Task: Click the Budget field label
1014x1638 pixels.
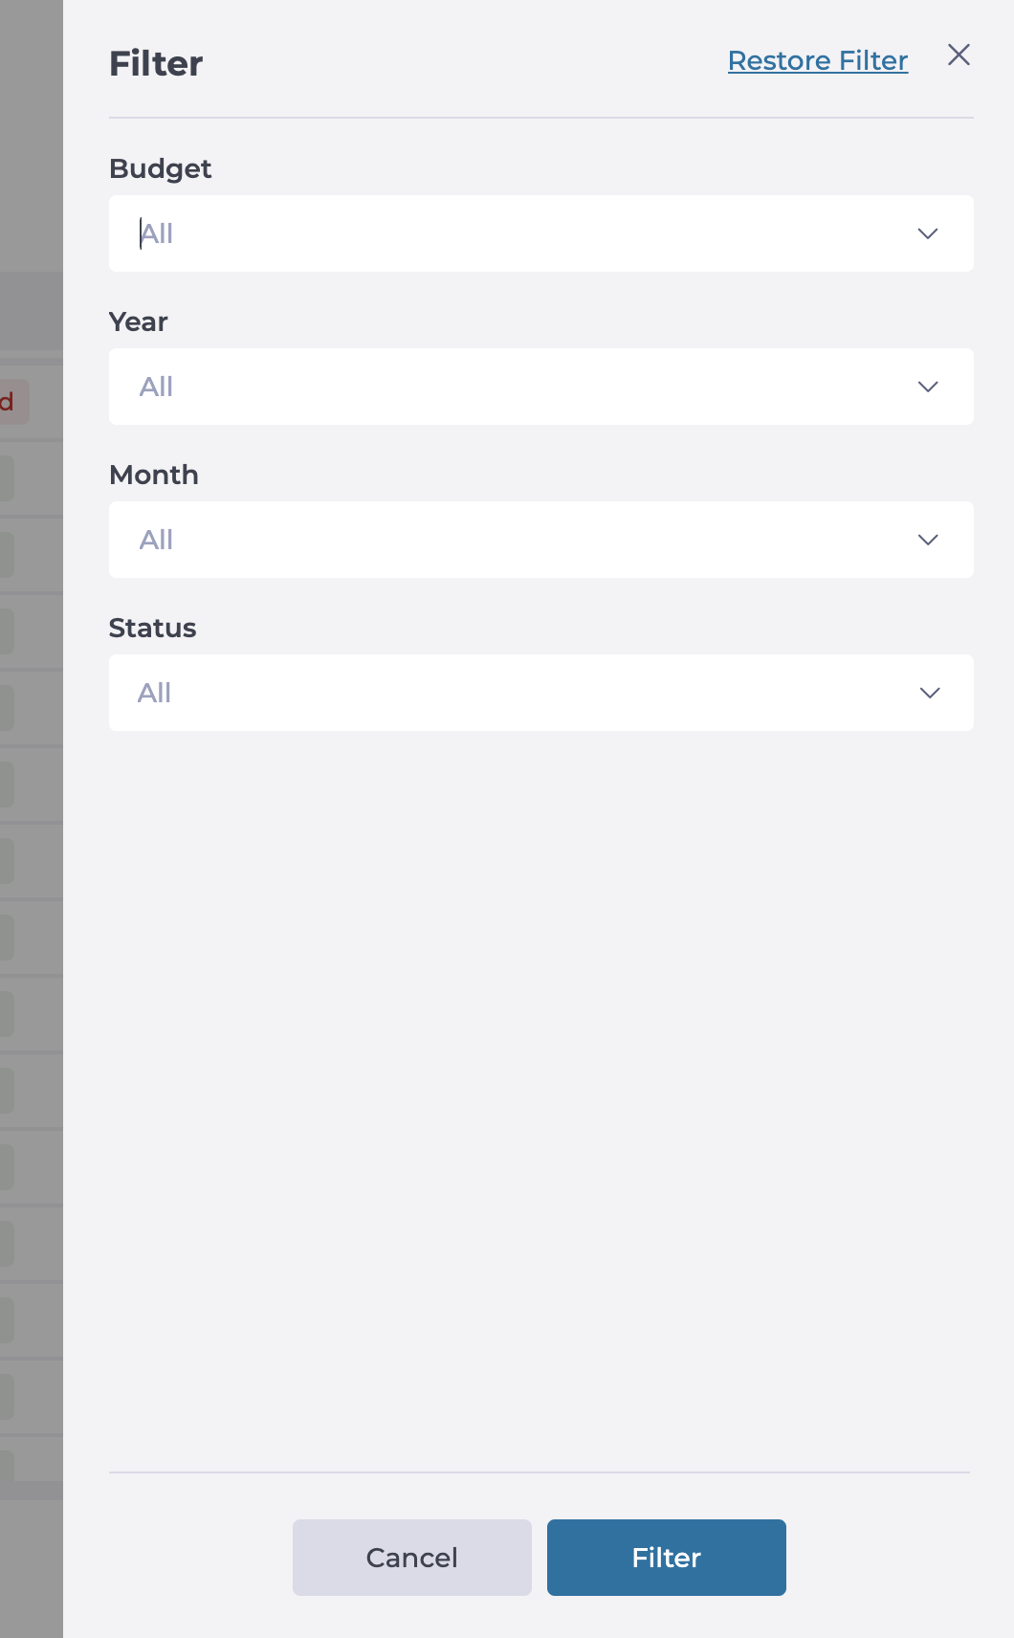Action: point(161,168)
